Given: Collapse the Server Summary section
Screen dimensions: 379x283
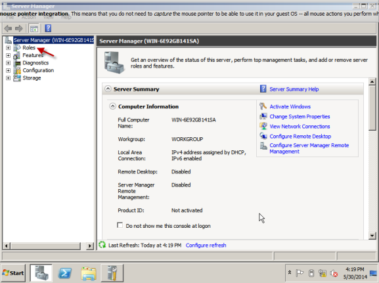Looking at the screenshot, I should [108, 89].
